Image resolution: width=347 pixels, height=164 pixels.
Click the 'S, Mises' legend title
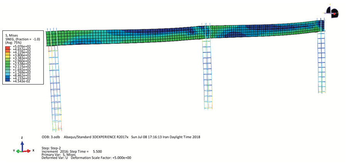(12, 36)
